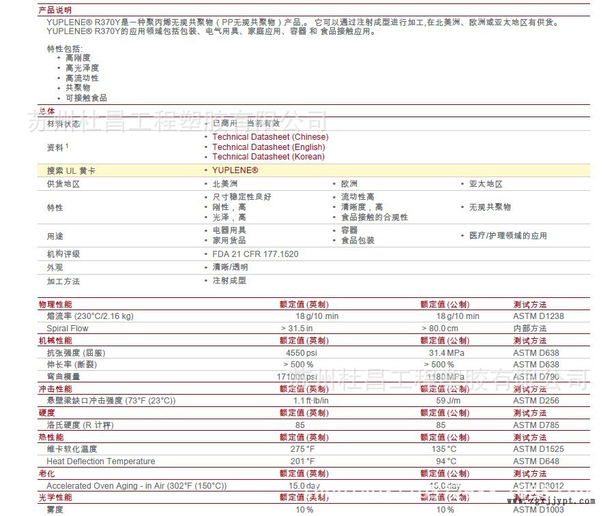Click the Heat Deflection Temperature row label

click(101, 461)
